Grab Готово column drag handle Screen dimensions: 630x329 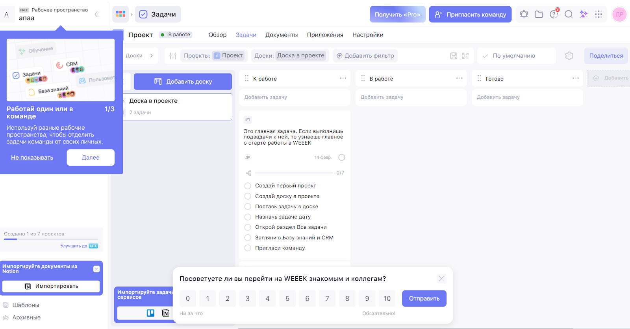point(479,78)
